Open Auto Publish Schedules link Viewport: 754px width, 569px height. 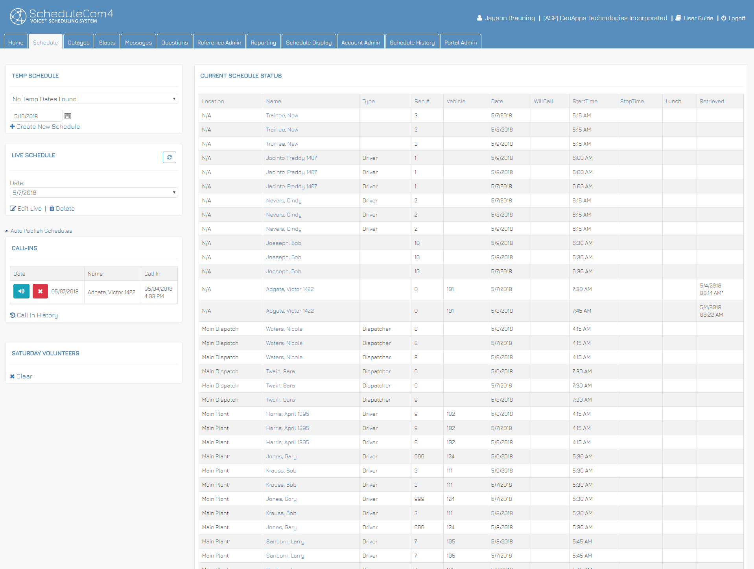point(41,231)
